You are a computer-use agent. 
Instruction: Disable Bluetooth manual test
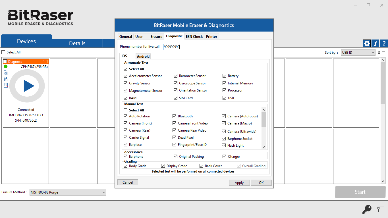coord(175,116)
